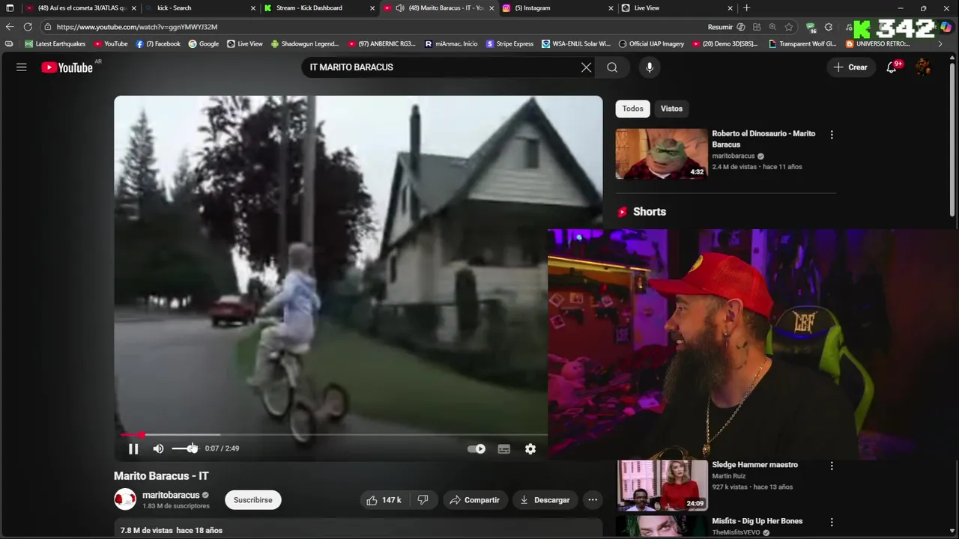Viewport: 959px width, 539px height.
Task: Reload the page with the refresh icon
Action: pyautogui.click(x=28, y=27)
